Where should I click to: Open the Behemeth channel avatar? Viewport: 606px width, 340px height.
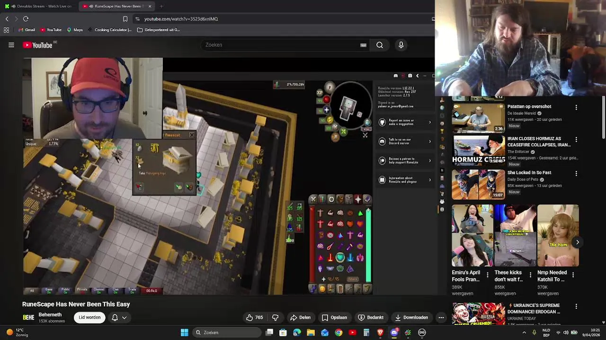coord(28,317)
